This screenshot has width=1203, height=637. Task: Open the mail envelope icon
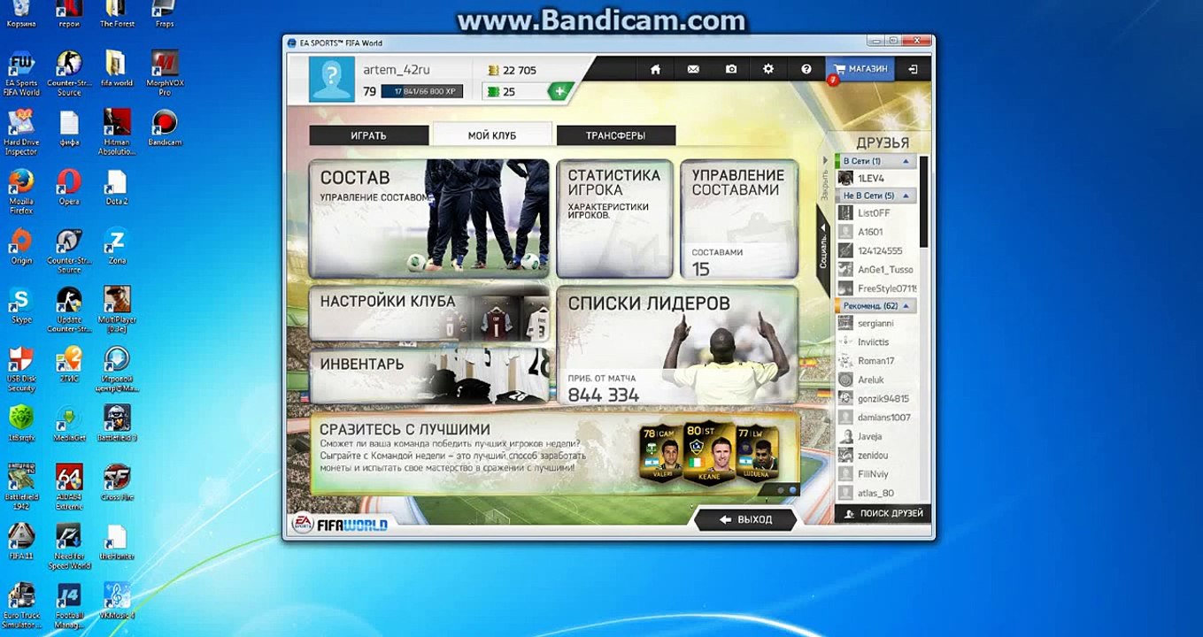point(693,69)
